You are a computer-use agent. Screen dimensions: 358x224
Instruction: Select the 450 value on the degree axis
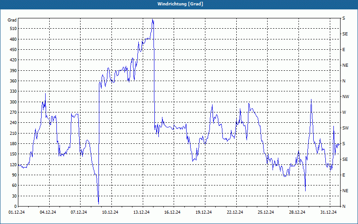pyautogui.click(x=13, y=50)
